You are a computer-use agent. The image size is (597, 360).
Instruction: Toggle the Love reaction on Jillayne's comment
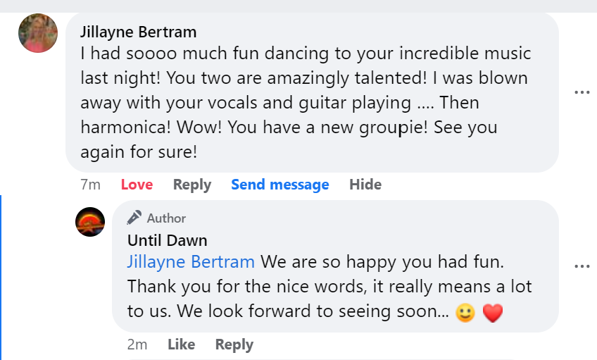click(137, 185)
